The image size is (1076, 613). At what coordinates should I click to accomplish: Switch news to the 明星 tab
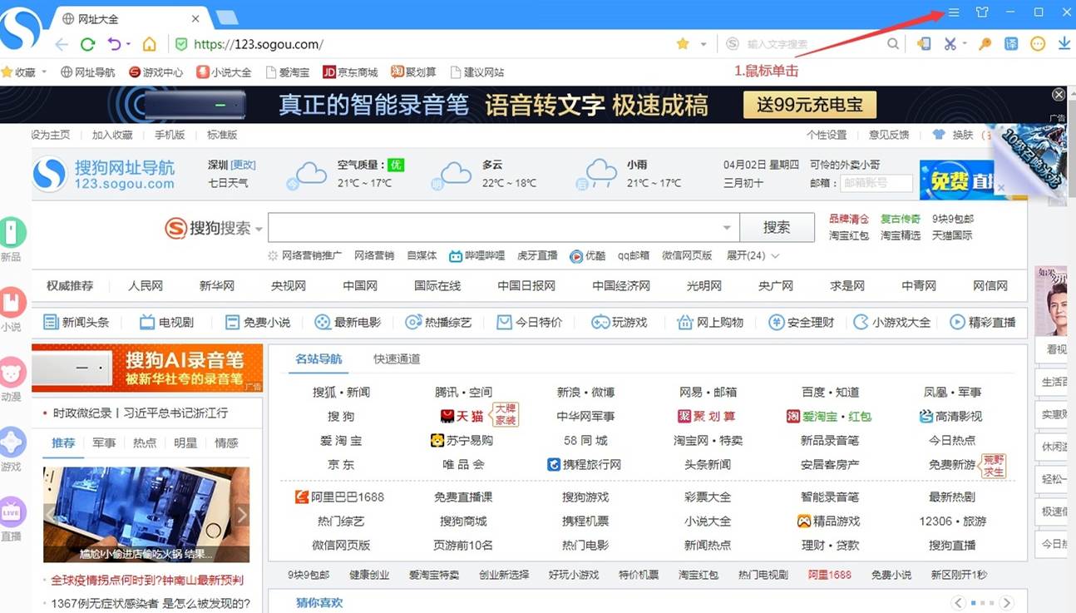tap(185, 442)
